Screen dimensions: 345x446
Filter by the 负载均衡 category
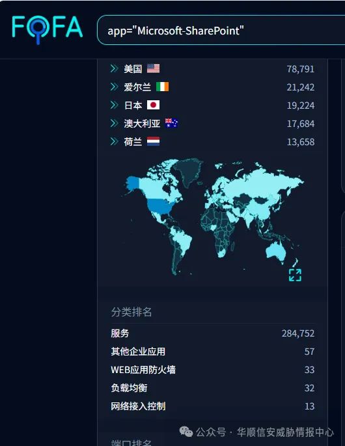[x=129, y=388]
